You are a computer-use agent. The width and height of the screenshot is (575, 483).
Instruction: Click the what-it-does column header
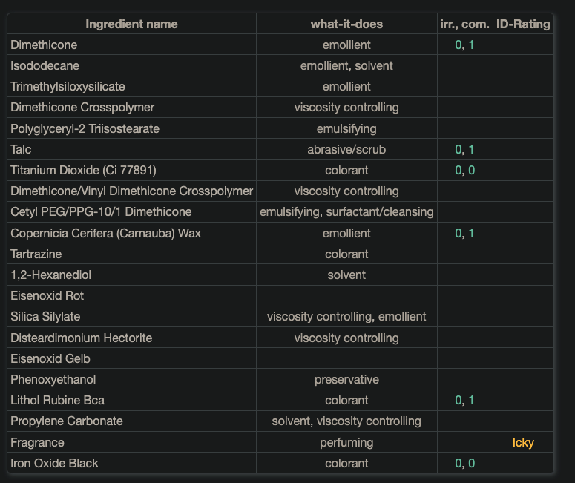point(346,24)
